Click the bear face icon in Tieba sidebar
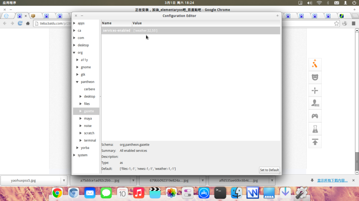The height and width of the screenshot is (201, 359). [315, 77]
